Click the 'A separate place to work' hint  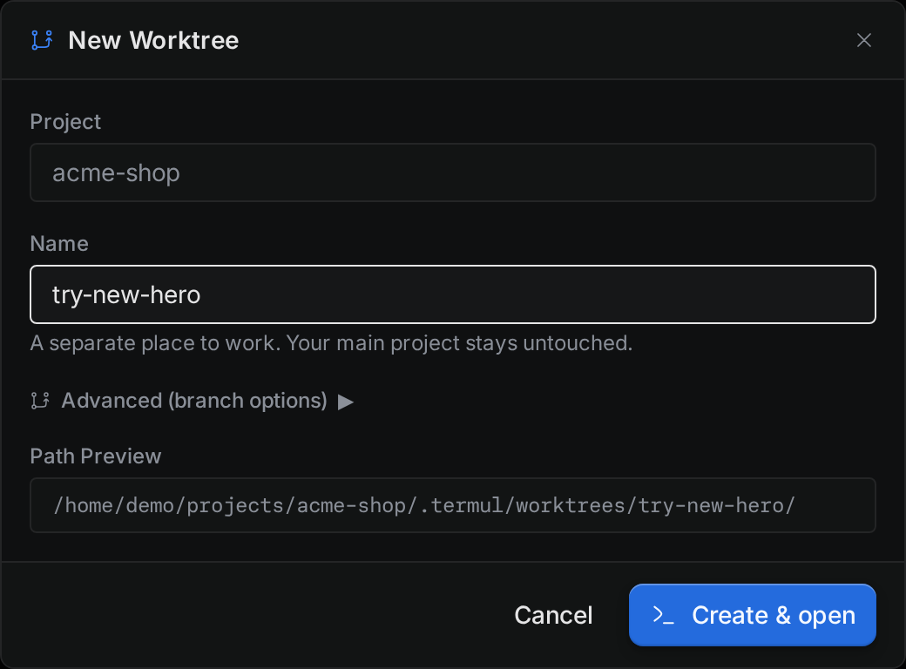(331, 343)
